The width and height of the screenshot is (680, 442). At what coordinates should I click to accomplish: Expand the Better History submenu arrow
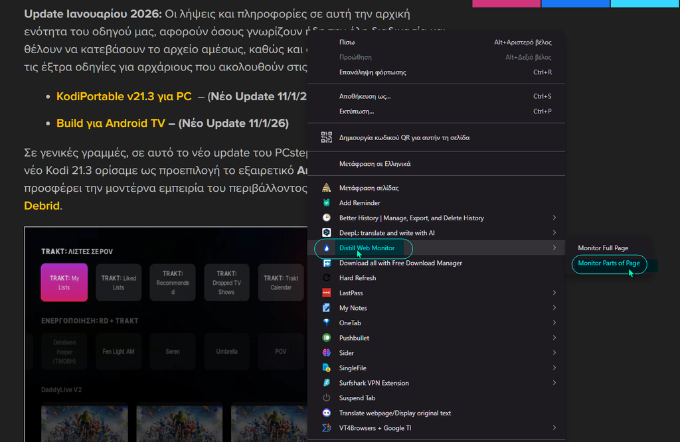click(x=554, y=218)
